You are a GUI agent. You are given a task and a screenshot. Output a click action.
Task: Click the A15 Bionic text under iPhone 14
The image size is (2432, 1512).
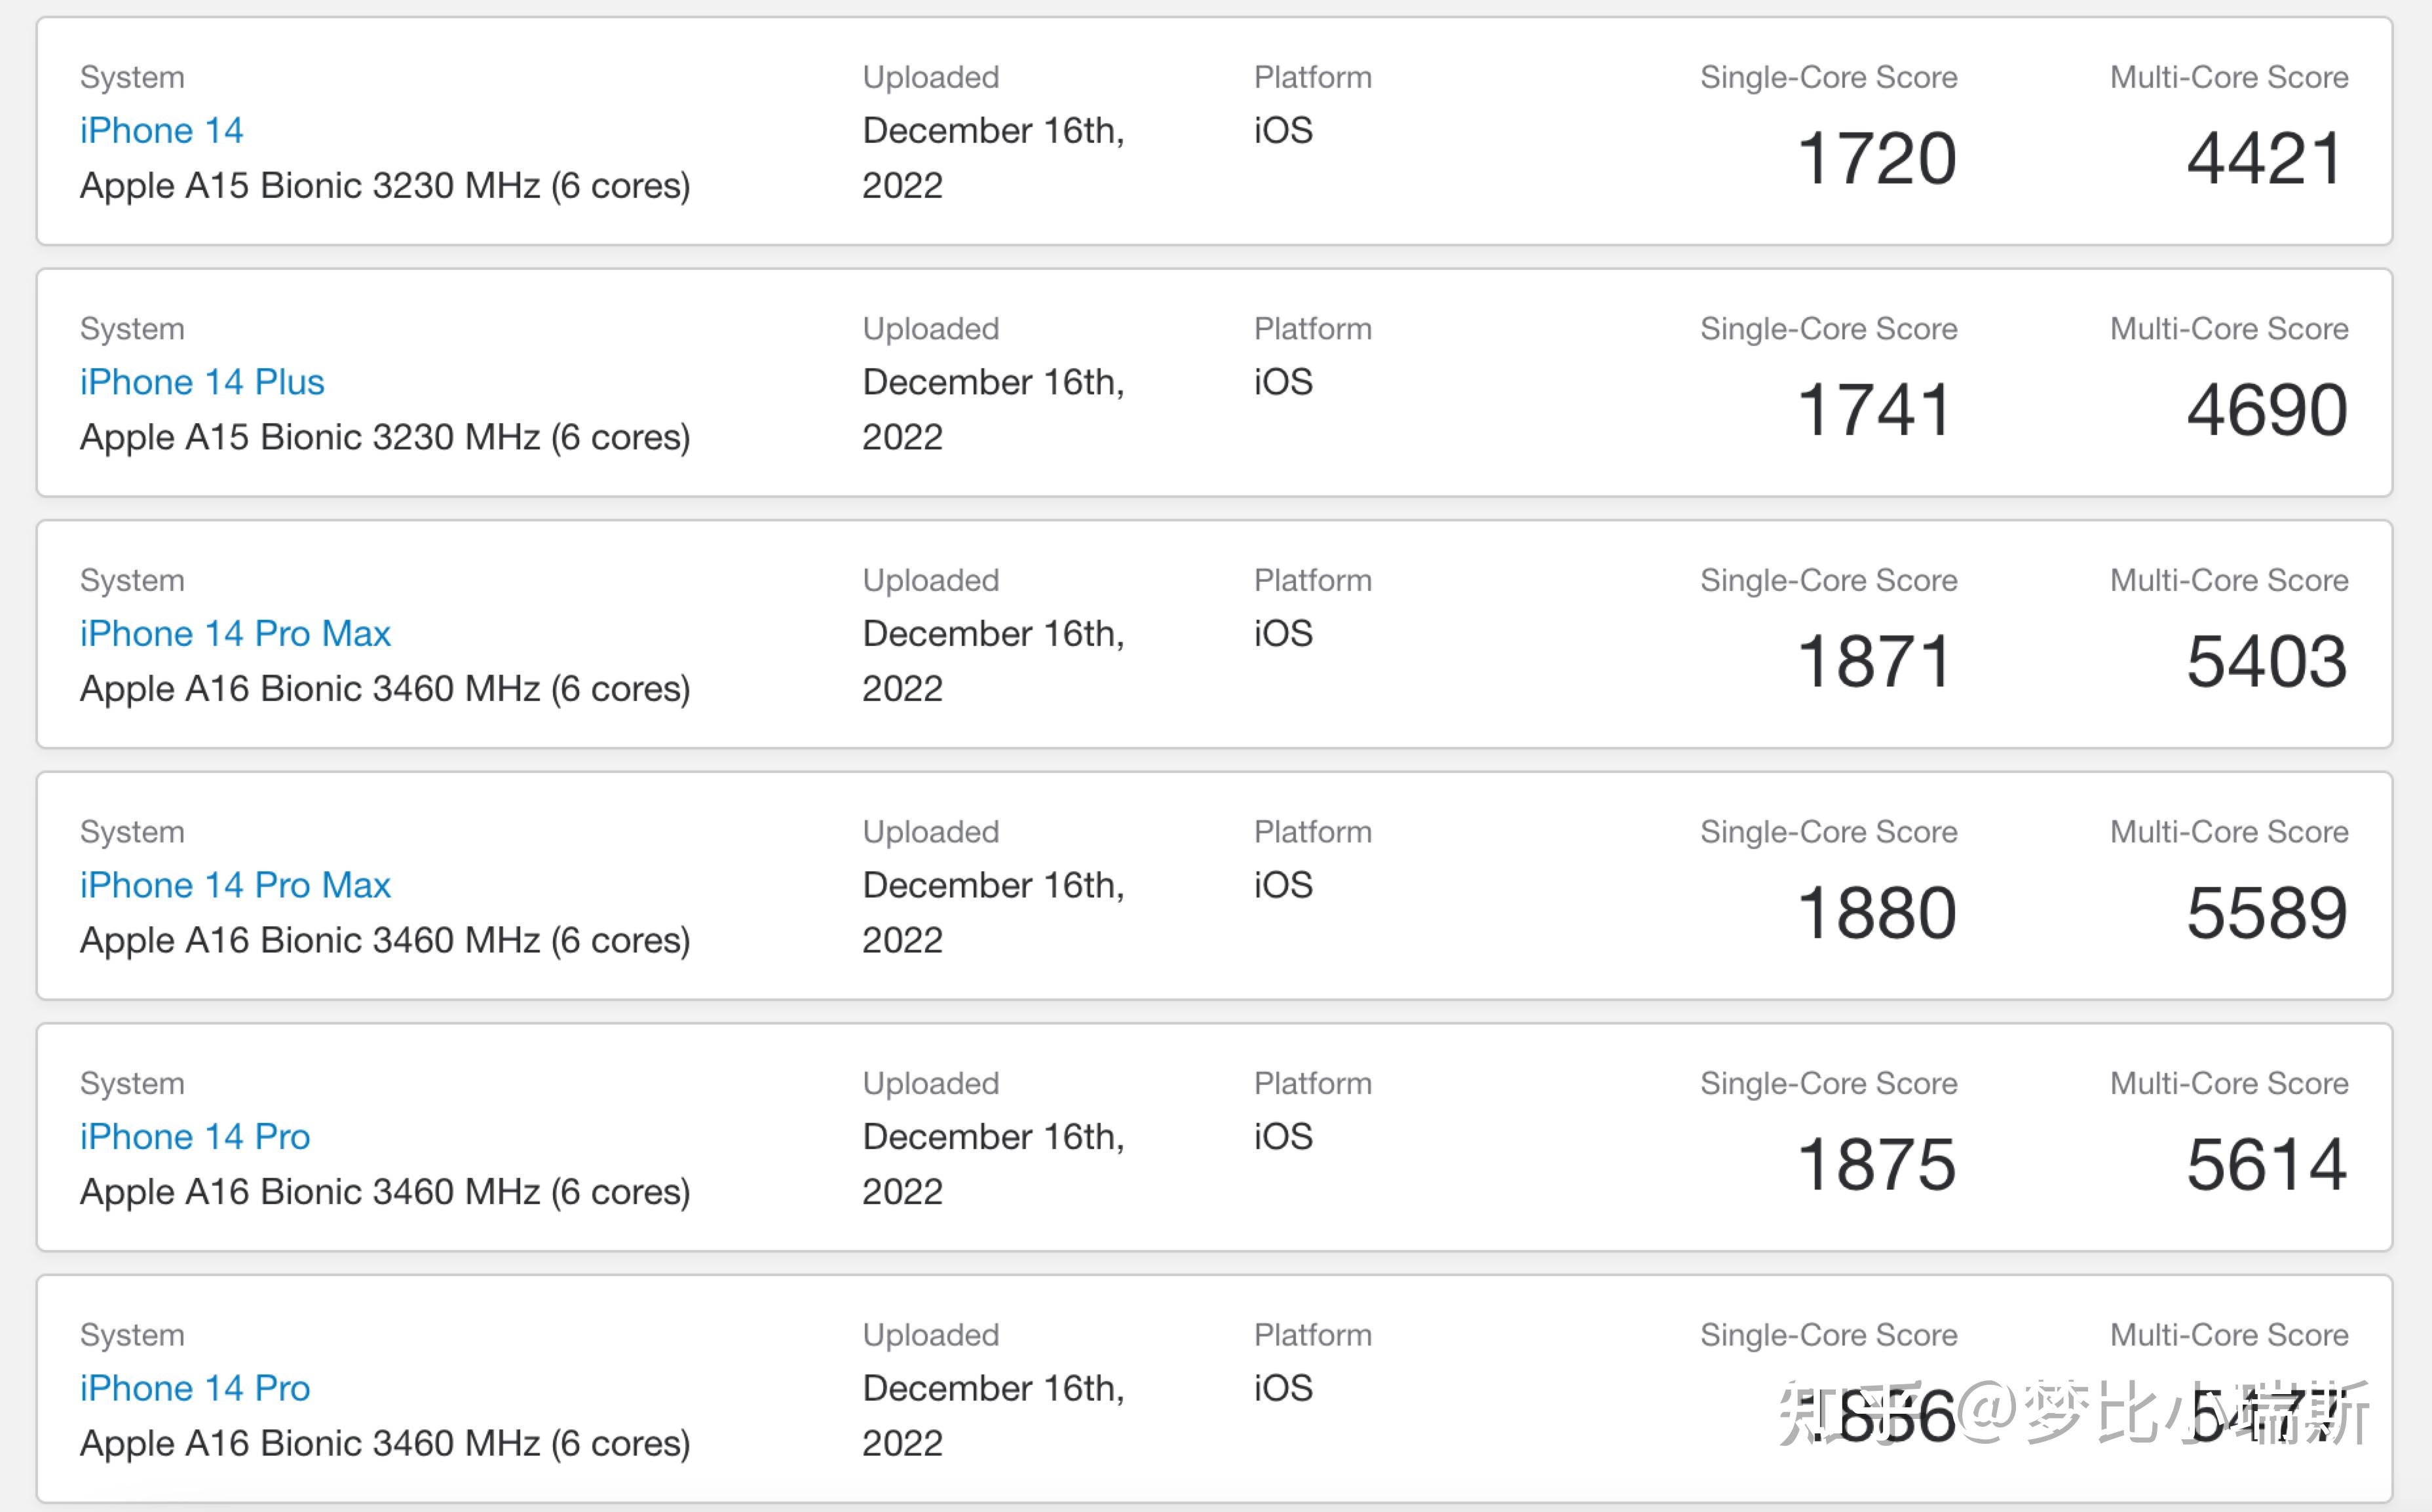point(385,186)
